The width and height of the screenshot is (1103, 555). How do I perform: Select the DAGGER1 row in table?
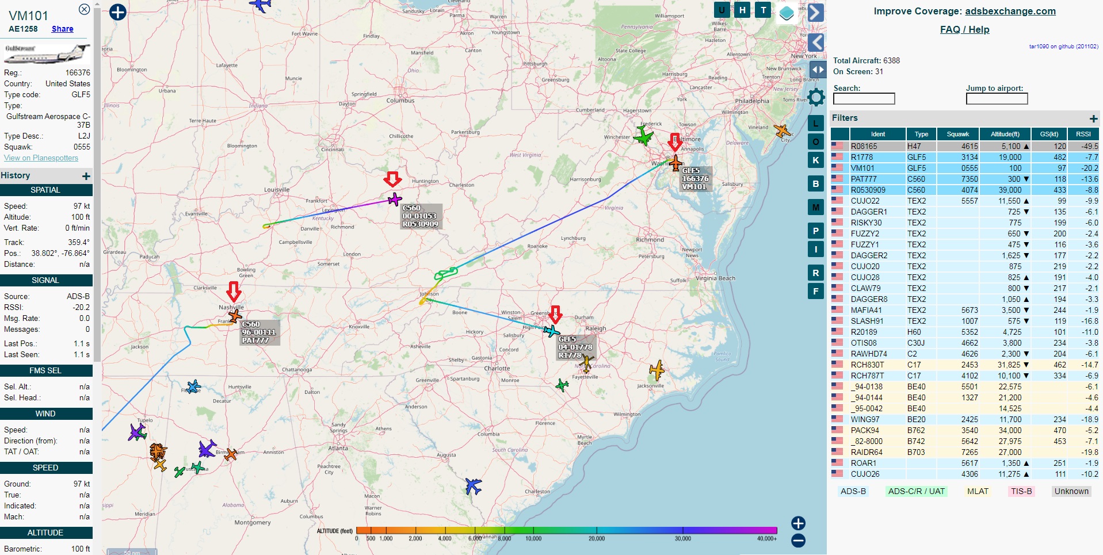point(965,212)
